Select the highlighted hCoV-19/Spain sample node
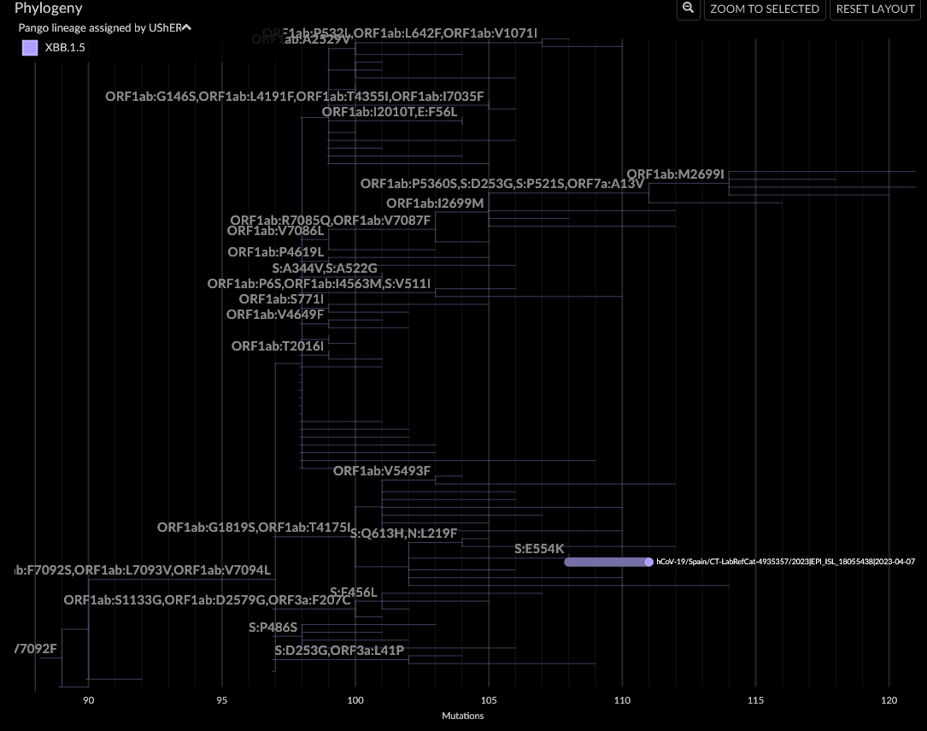This screenshot has height=731, width=927. point(648,562)
